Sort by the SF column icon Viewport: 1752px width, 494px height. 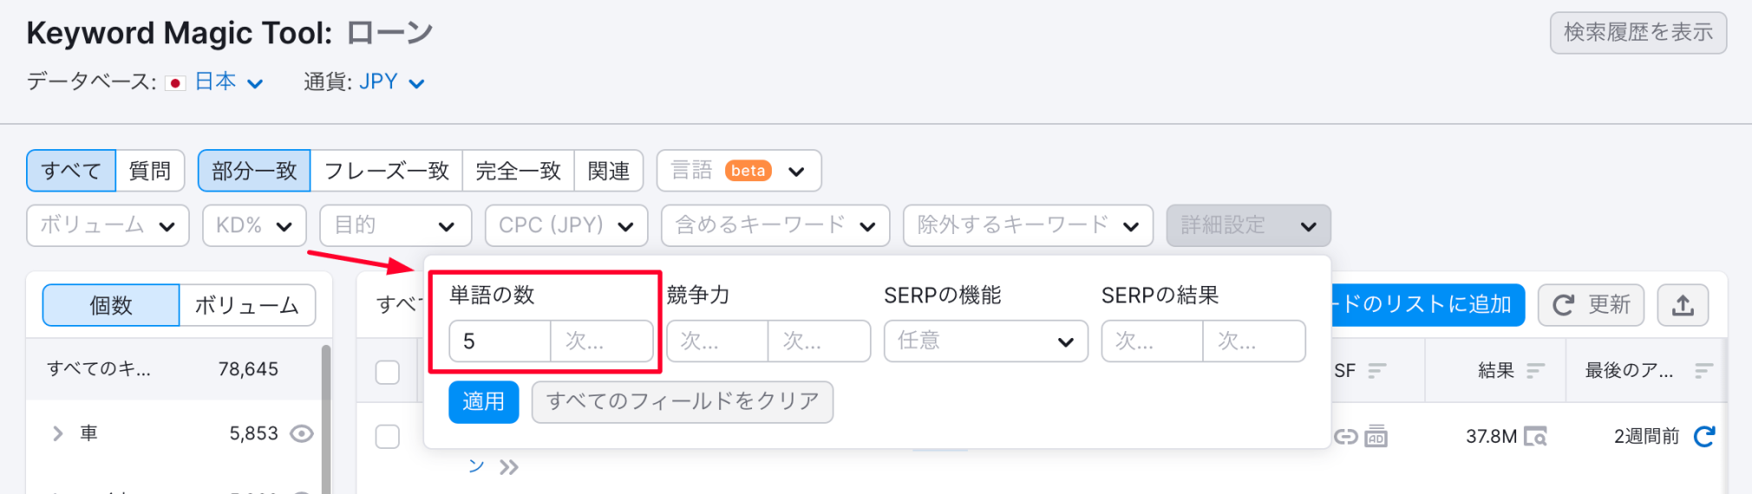1377,371
